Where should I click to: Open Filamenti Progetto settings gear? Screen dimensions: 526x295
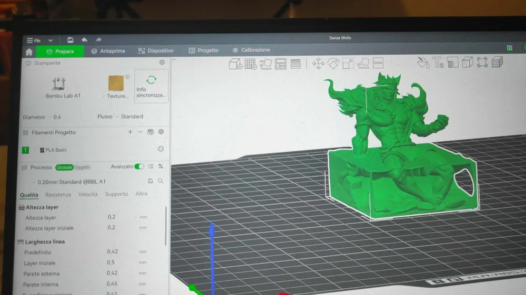161,132
